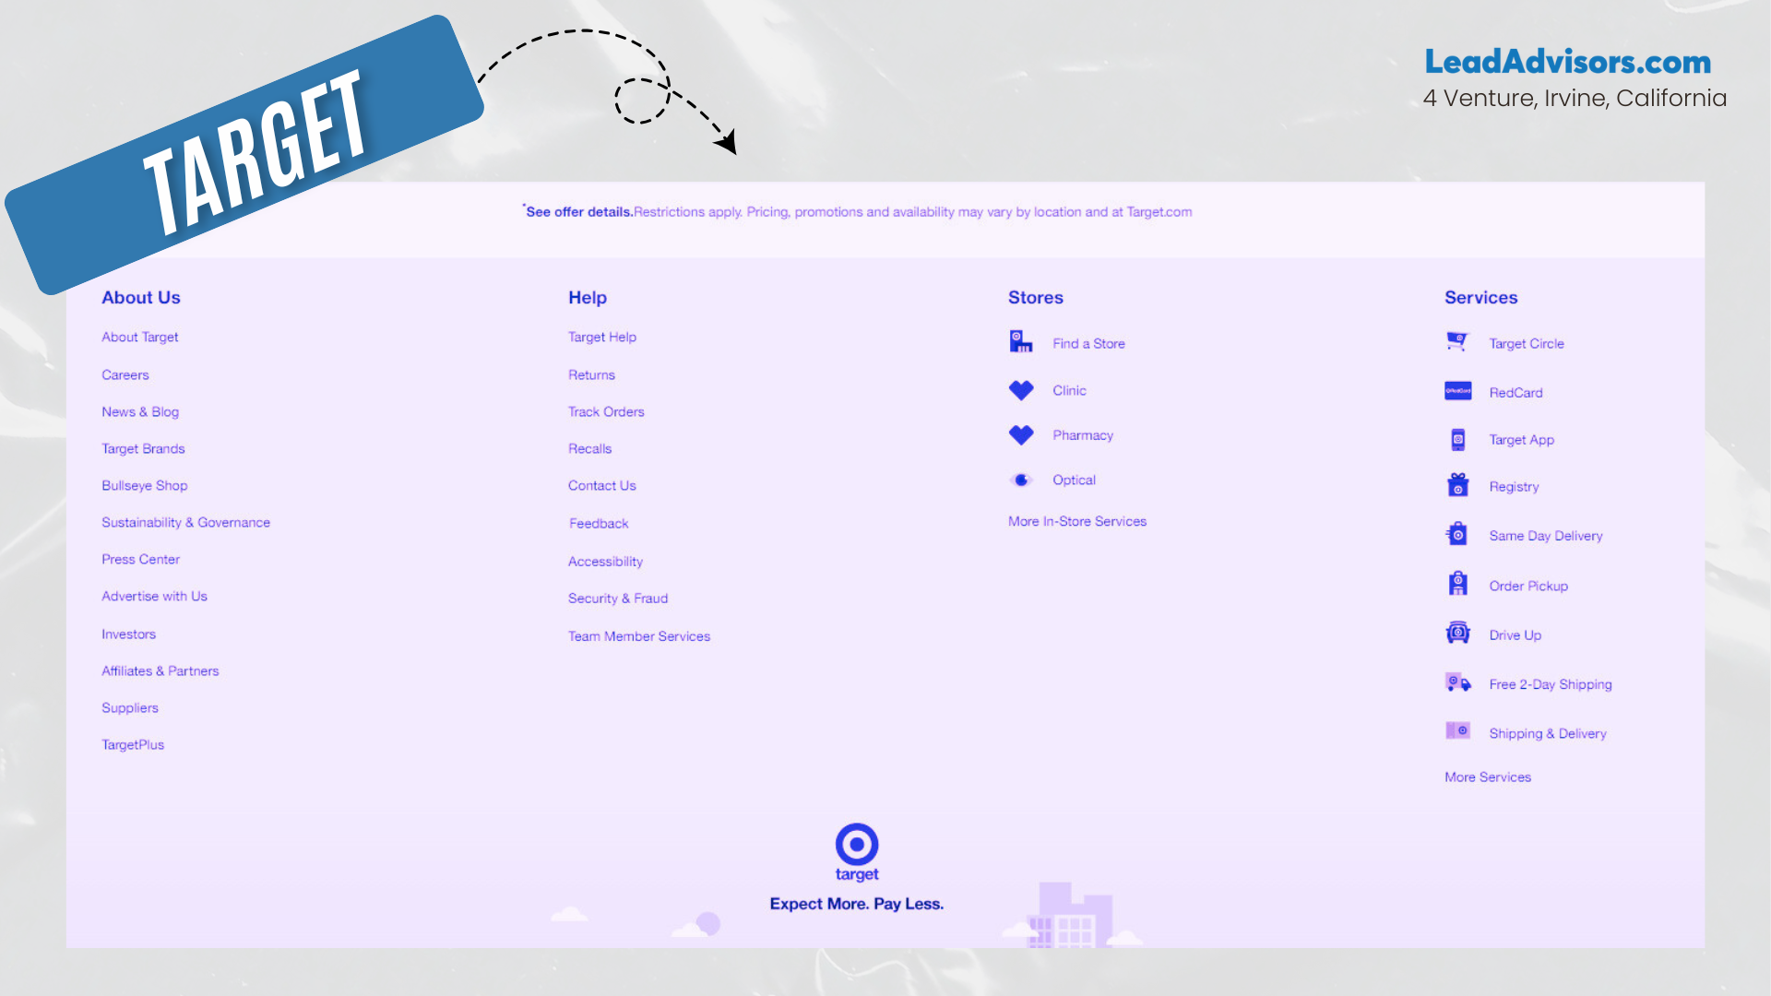
Task: Click the More Services link
Action: point(1488,777)
